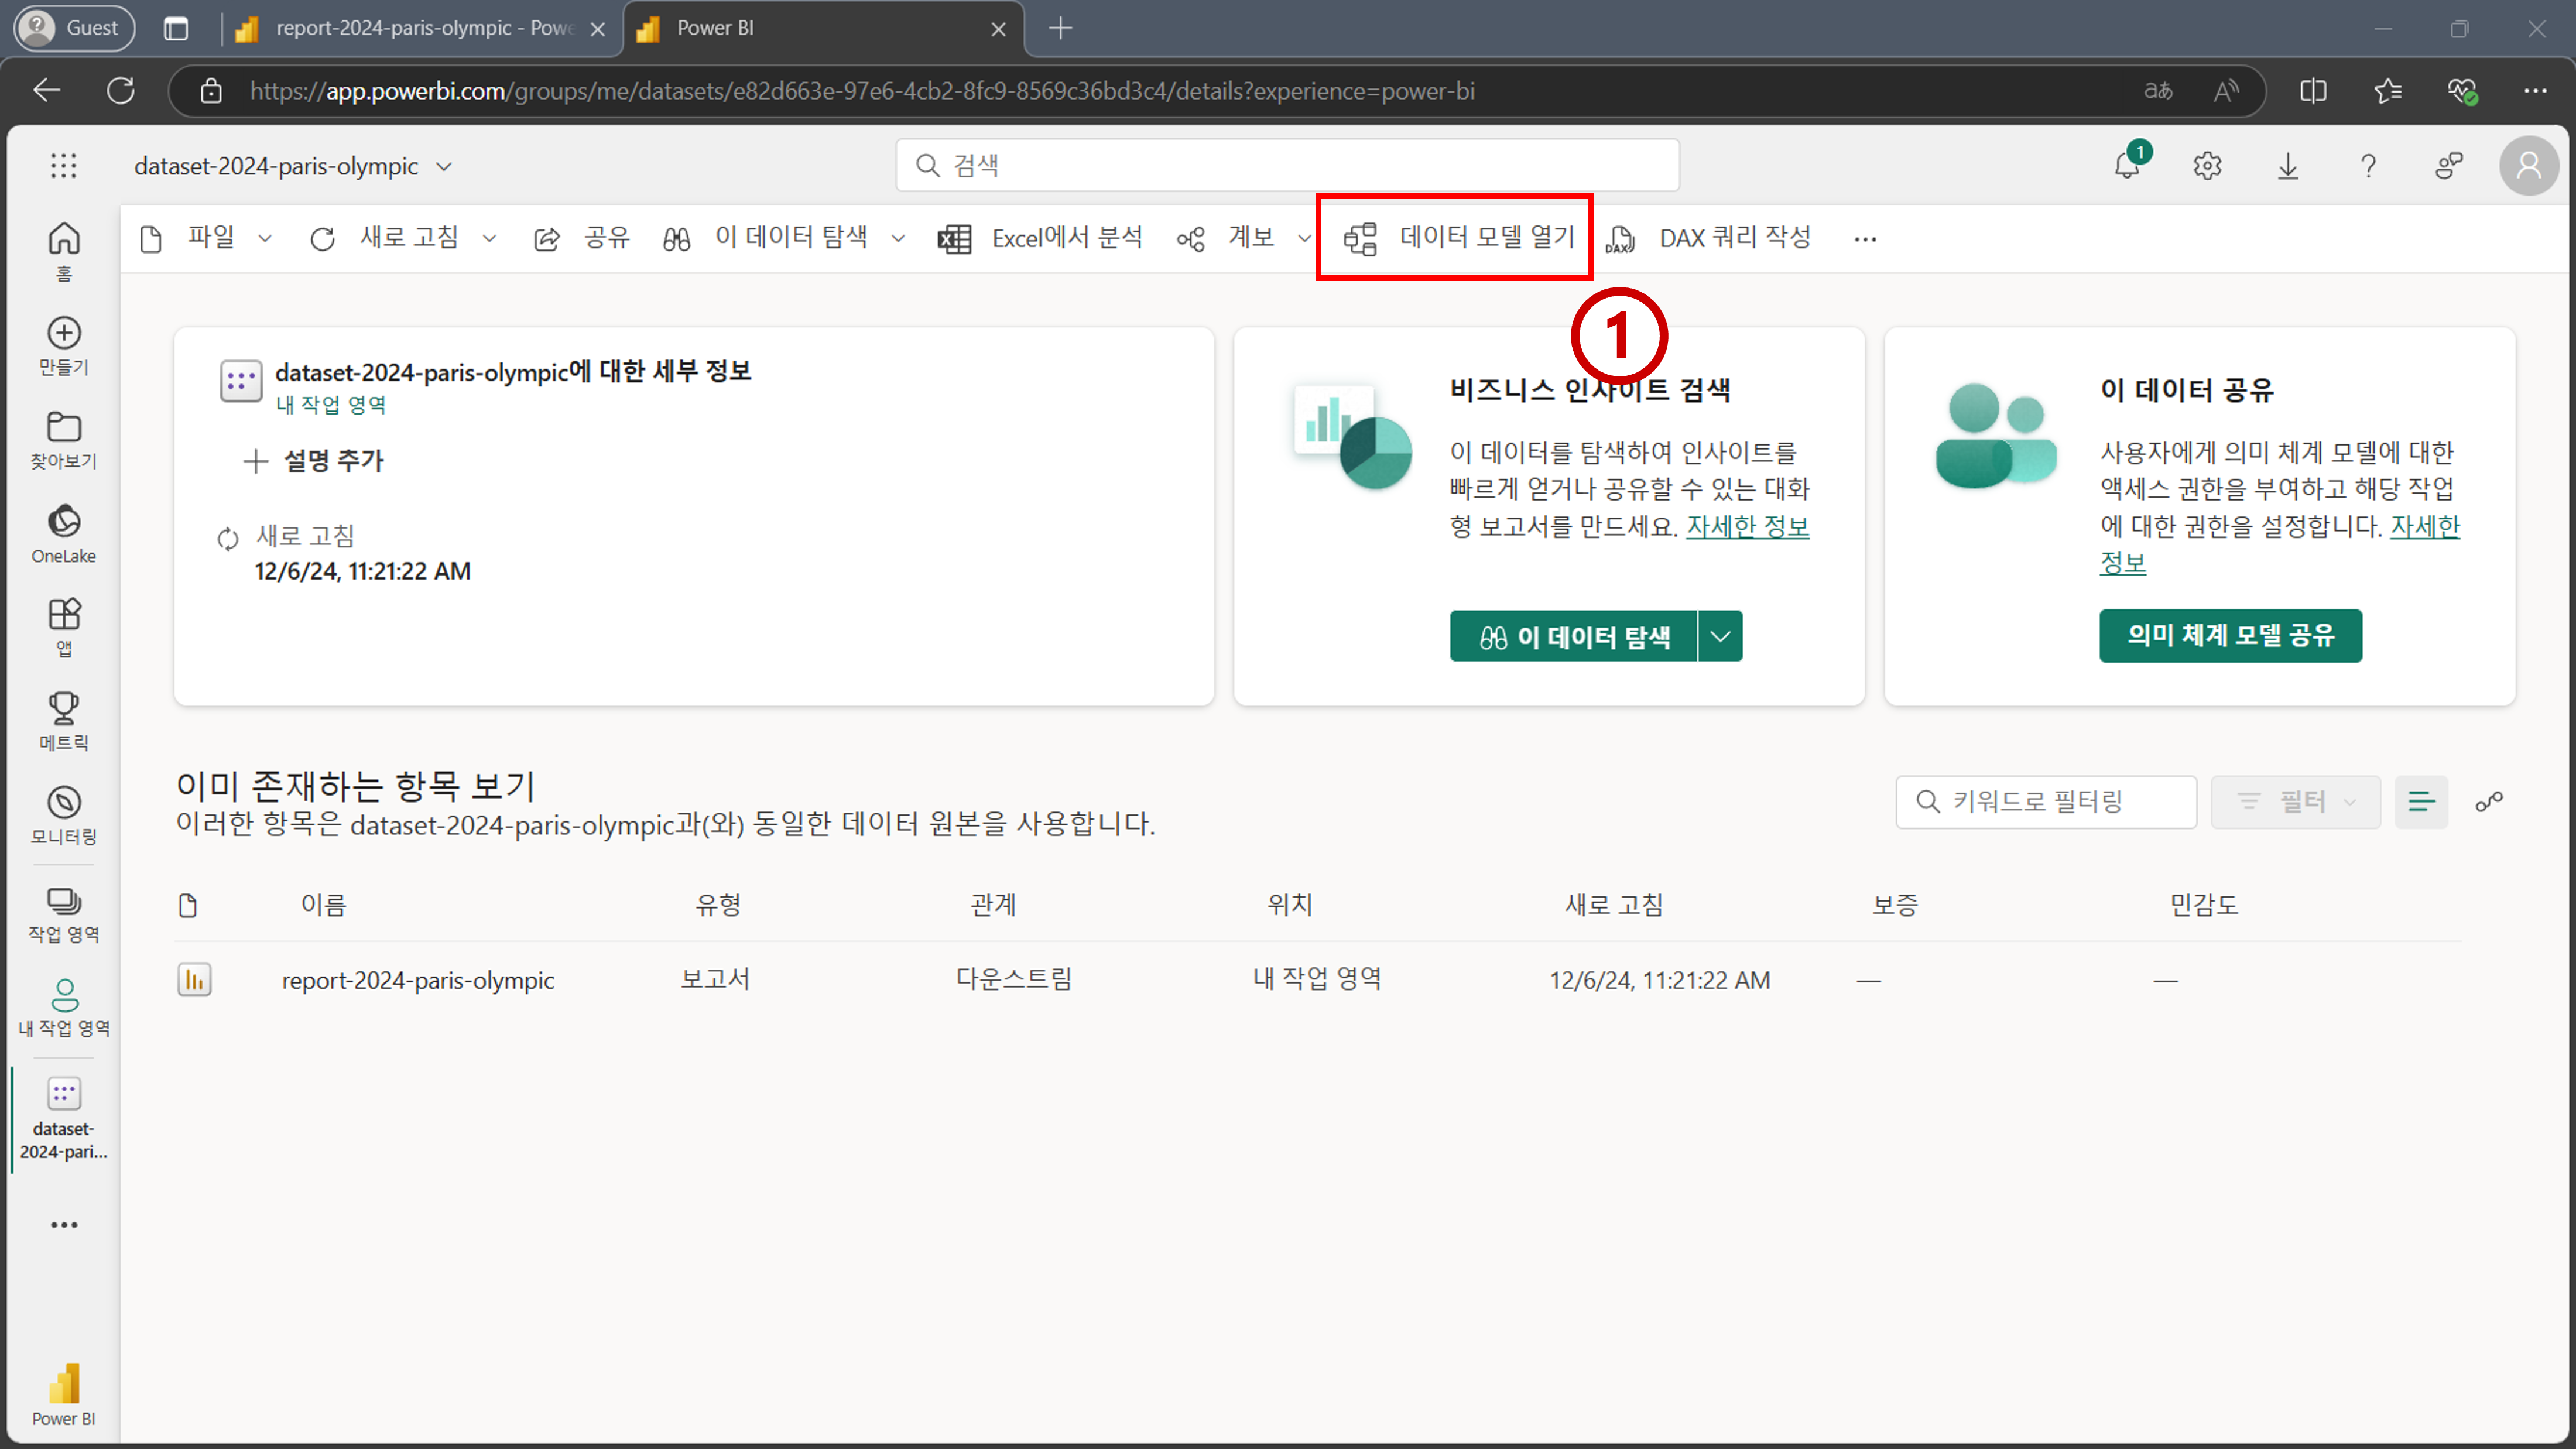The image size is (2576, 1449).
Task: Toggle lineage view icon next to filter
Action: click(2489, 802)
